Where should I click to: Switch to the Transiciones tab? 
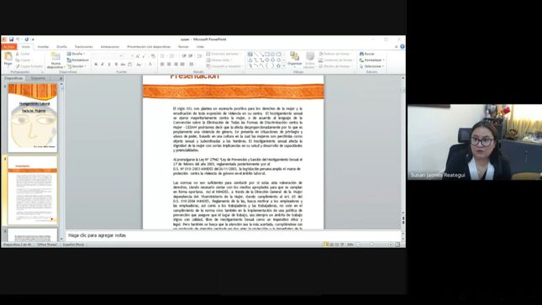click(x=84, y=47)
